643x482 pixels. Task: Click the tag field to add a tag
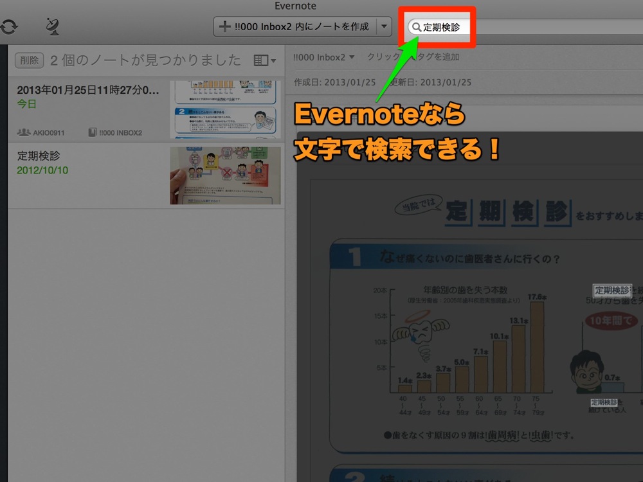click(x=413, y=57)
